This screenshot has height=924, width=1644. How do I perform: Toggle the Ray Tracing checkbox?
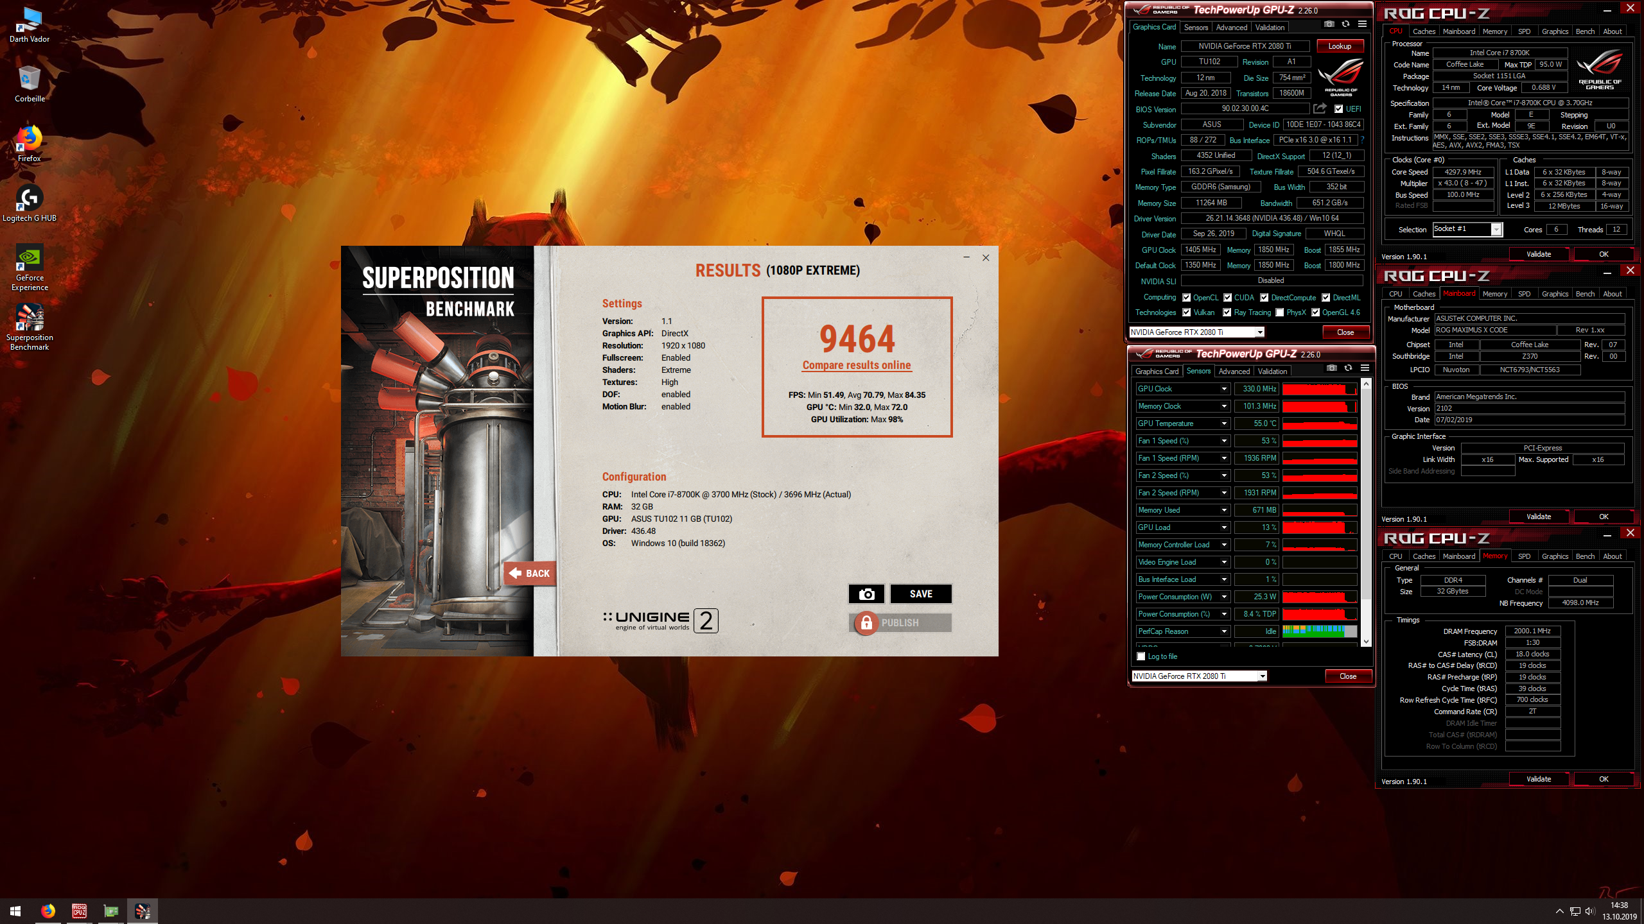1227,312
